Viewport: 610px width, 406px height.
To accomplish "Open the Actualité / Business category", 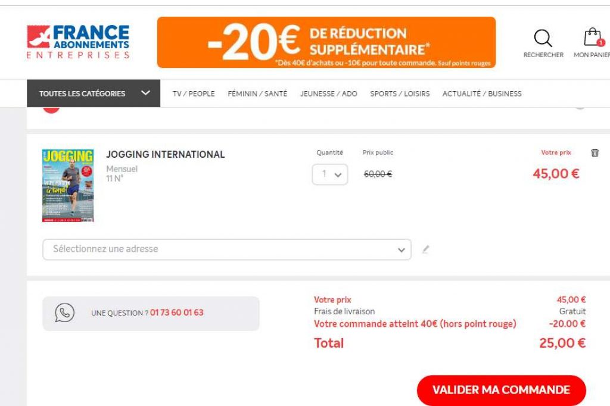I will (481, 93).
